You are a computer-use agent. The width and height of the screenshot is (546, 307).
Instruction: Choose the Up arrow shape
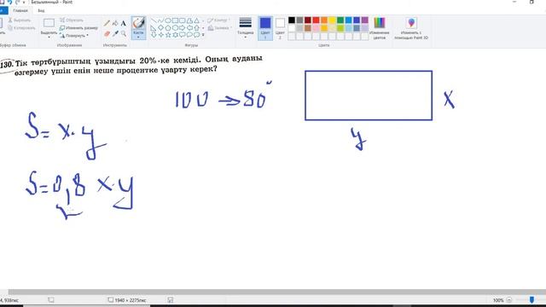(197, 28)
